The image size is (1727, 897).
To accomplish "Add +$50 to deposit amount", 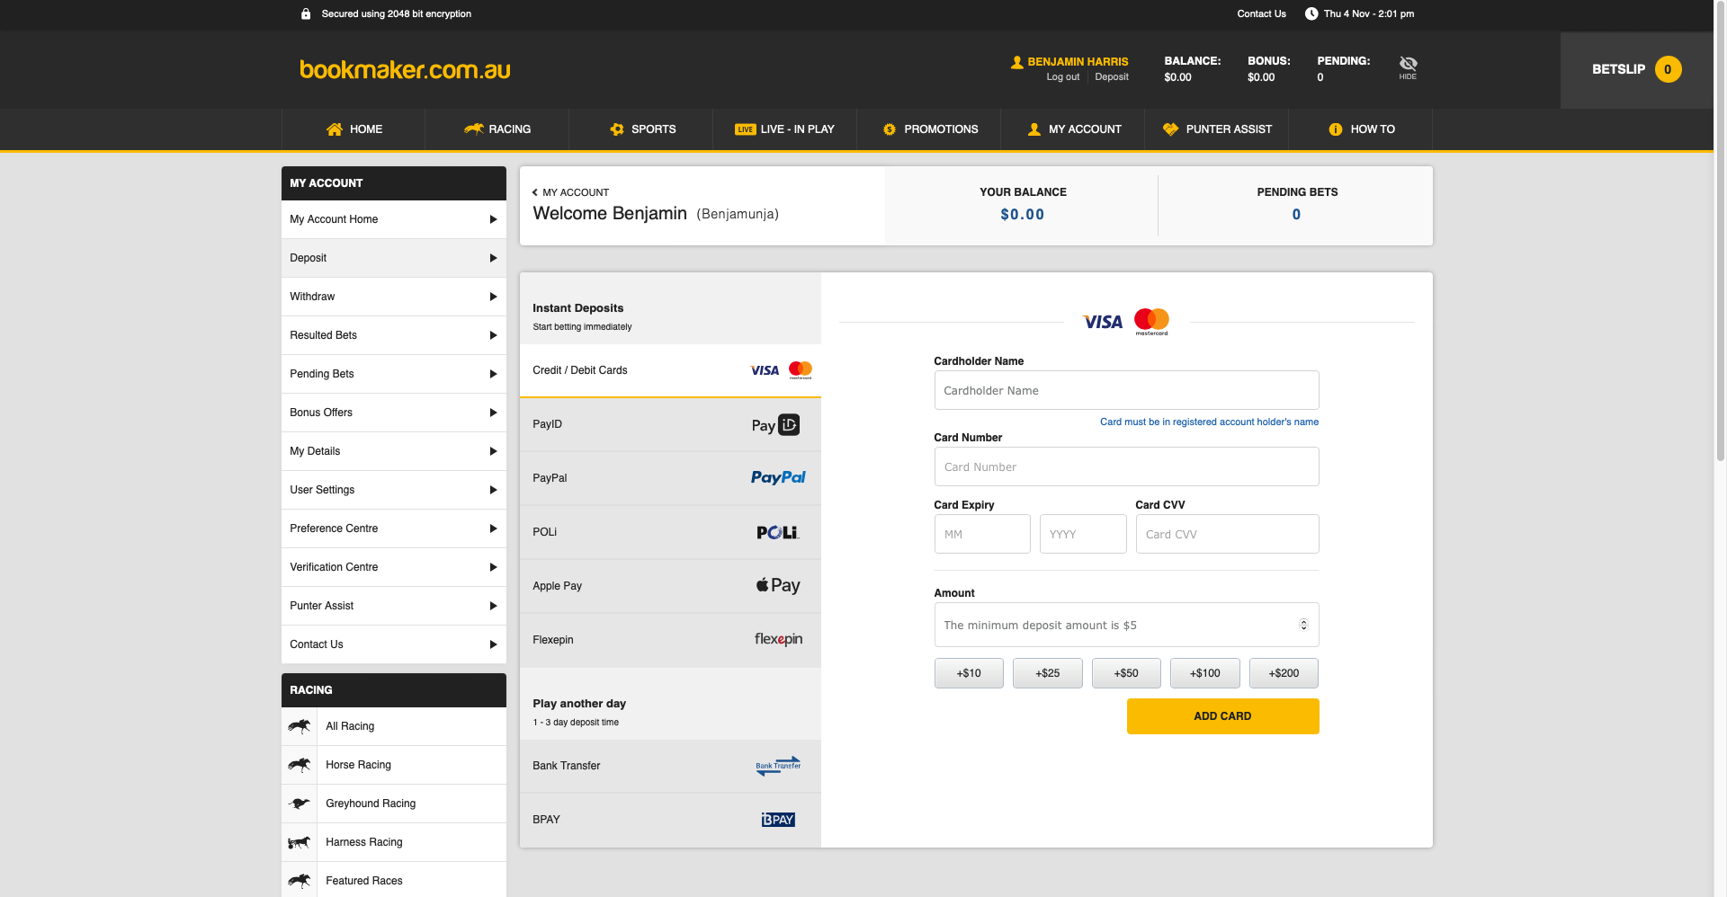I will click(x=1126, y=673).
